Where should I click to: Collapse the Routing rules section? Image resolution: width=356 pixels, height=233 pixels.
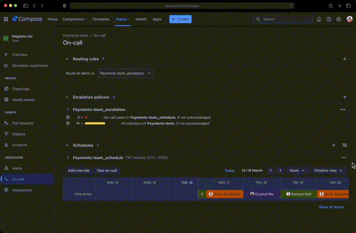click(x=67, y=59)
